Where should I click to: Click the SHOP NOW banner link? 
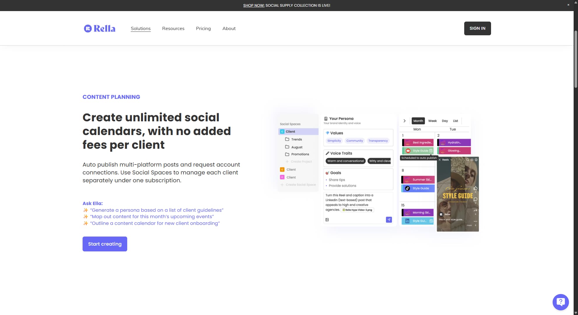pos(254,5)
